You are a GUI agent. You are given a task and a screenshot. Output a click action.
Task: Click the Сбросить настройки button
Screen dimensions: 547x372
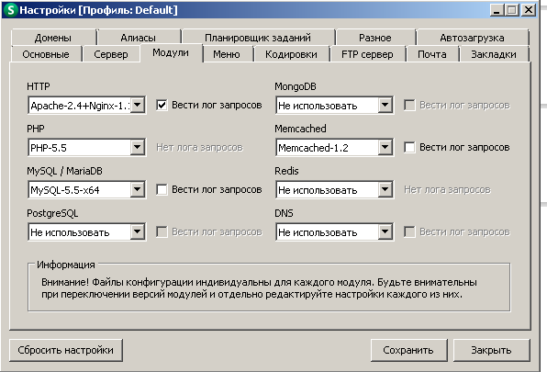click(x=65, y=350)
